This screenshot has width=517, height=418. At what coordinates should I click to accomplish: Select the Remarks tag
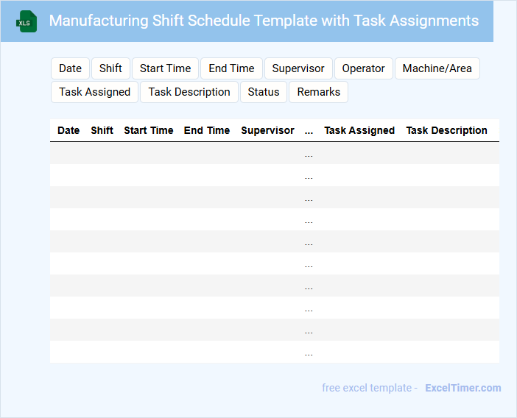coord(319,92)
